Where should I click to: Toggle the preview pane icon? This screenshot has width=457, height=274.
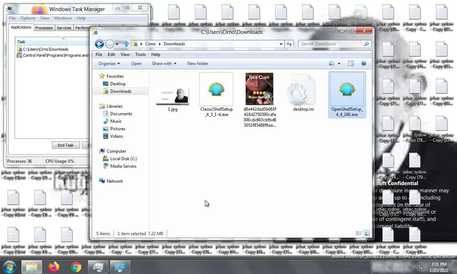click(x=351, y=64)
